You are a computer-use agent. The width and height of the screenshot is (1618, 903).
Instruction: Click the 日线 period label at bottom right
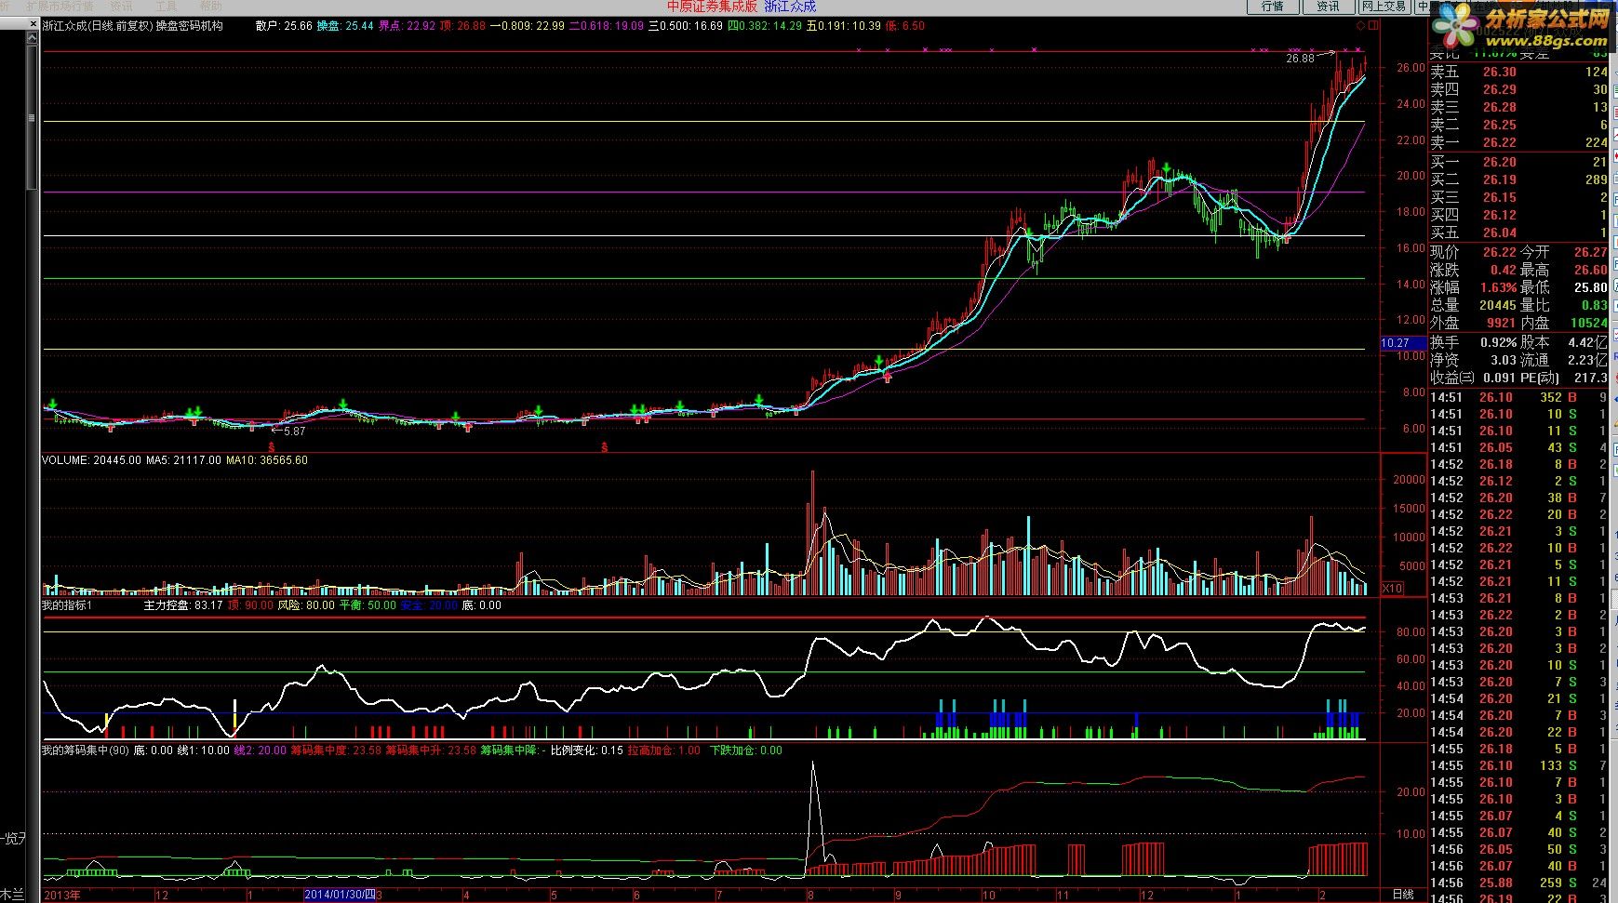[1402, 895]
